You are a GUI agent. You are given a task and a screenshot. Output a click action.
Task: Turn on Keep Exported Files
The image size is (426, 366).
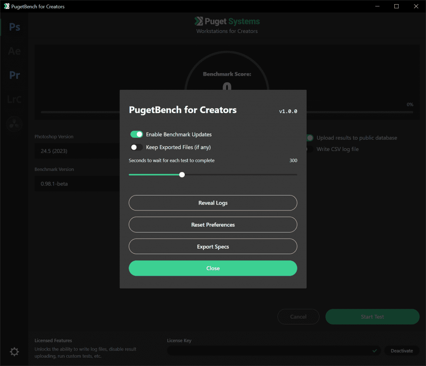pos(136,147)
